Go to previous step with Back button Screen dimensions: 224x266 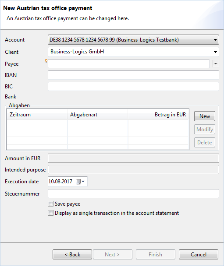[x=72, y=255]
